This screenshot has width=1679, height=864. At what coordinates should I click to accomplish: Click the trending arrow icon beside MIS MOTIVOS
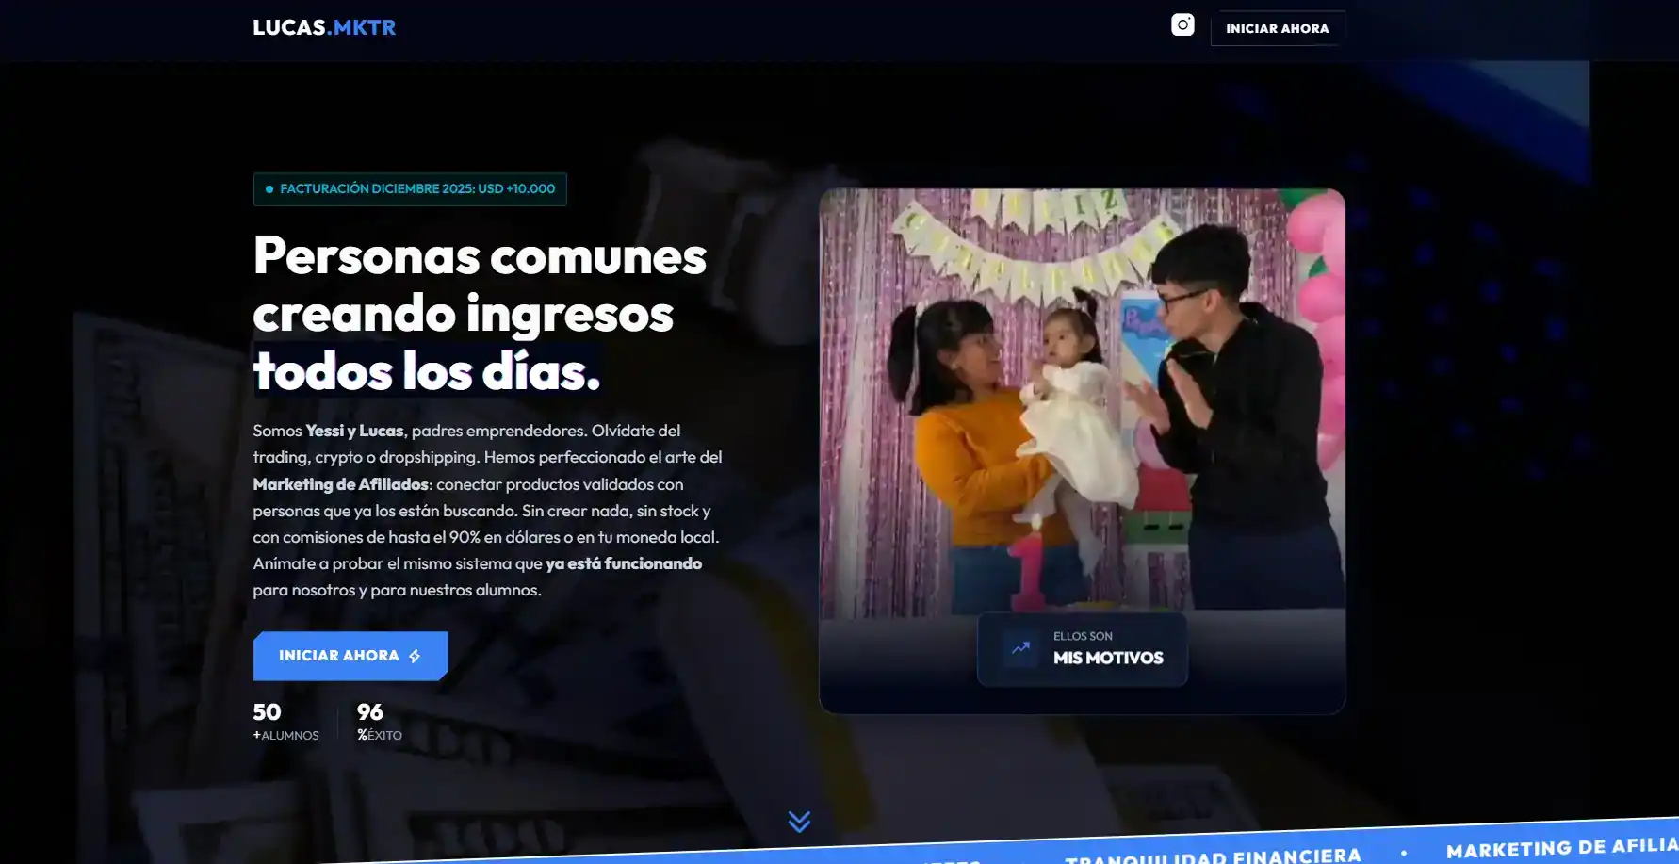[x=1020, y=648]
